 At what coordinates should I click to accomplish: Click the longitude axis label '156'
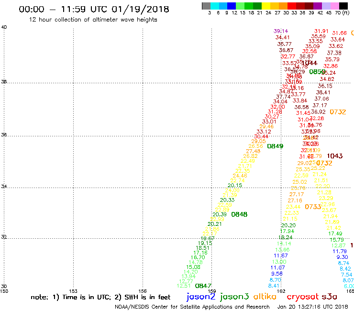pos(143,291)
